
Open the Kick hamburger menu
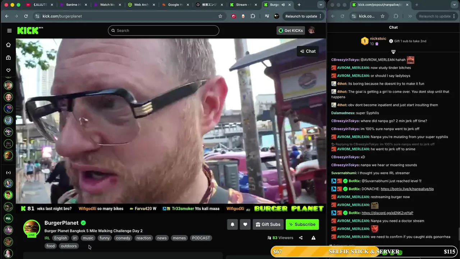coord(9,31)
